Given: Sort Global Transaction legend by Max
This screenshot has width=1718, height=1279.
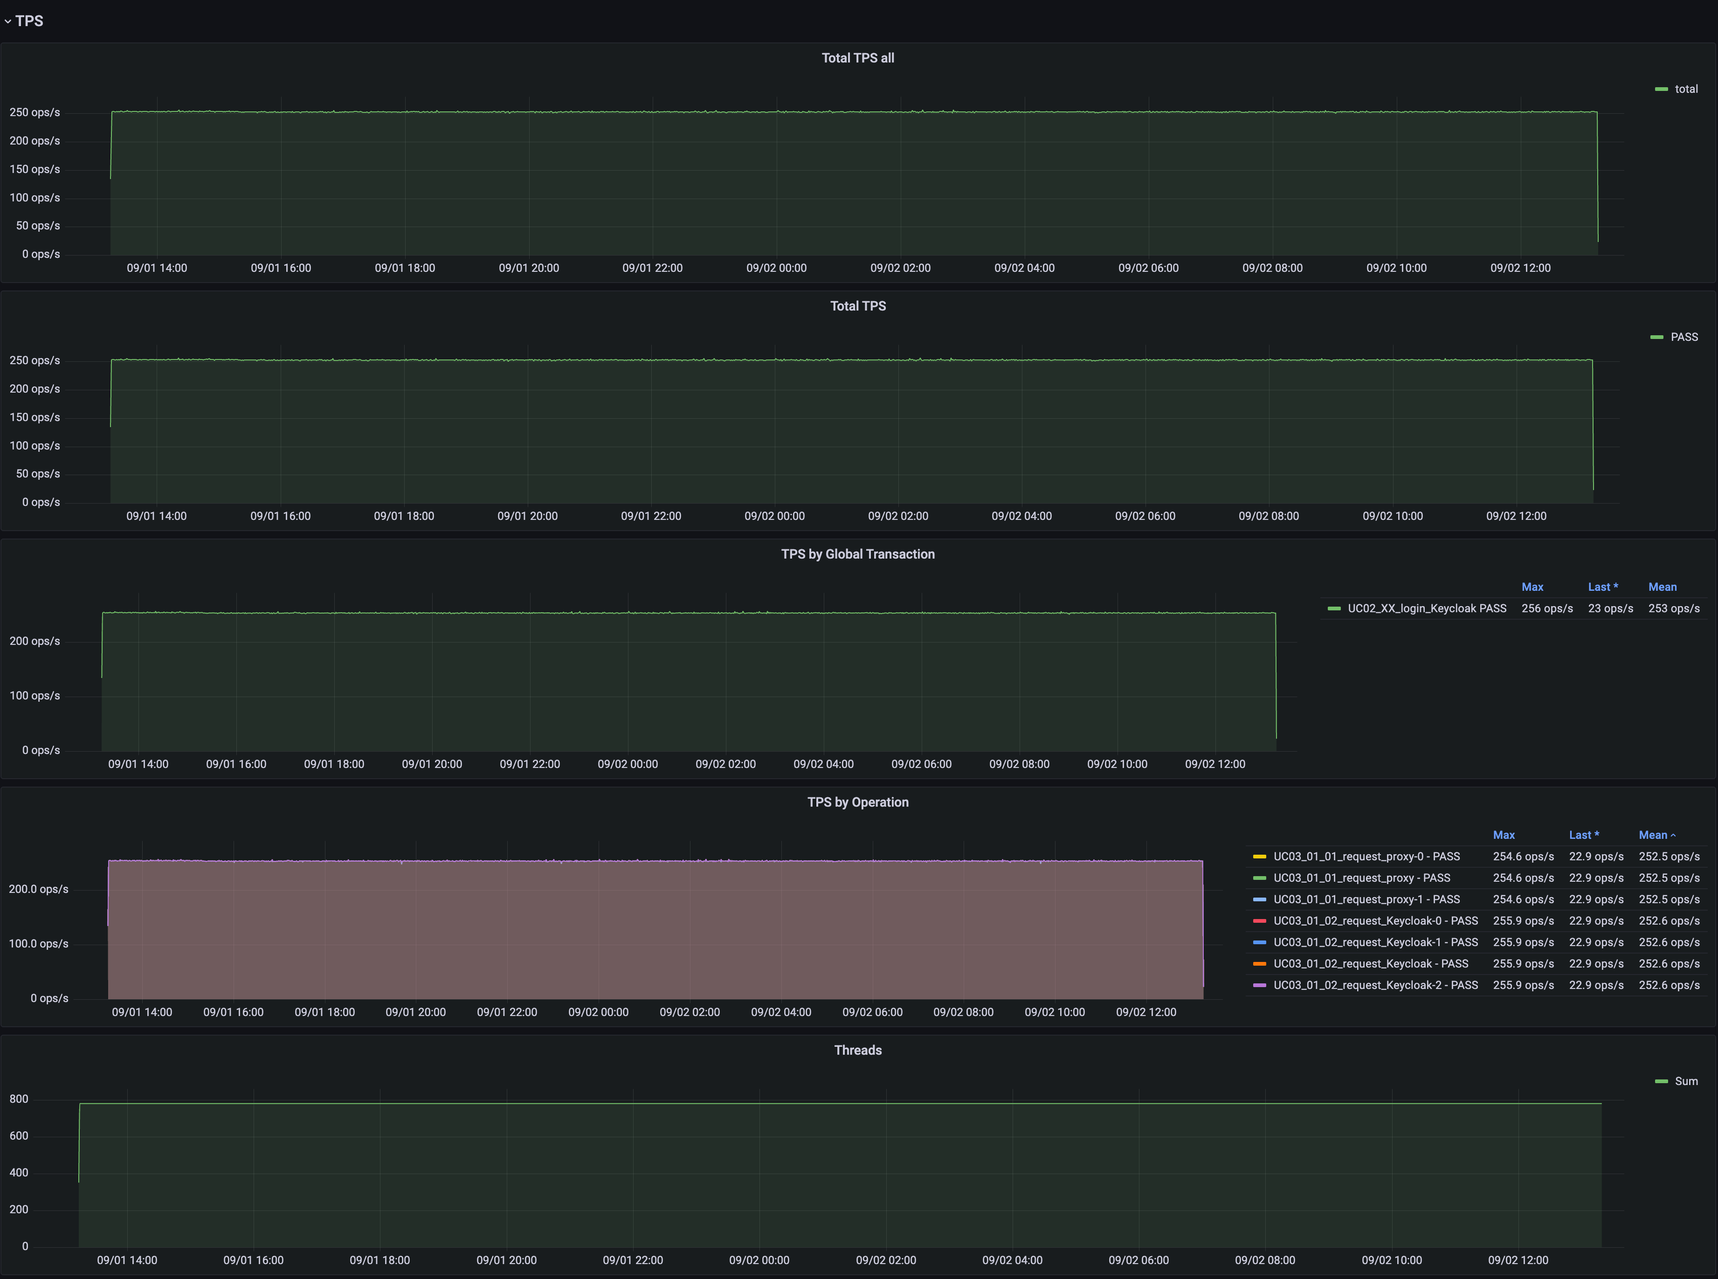Looking at the screenshot, I should click(x=1532, y=587).
